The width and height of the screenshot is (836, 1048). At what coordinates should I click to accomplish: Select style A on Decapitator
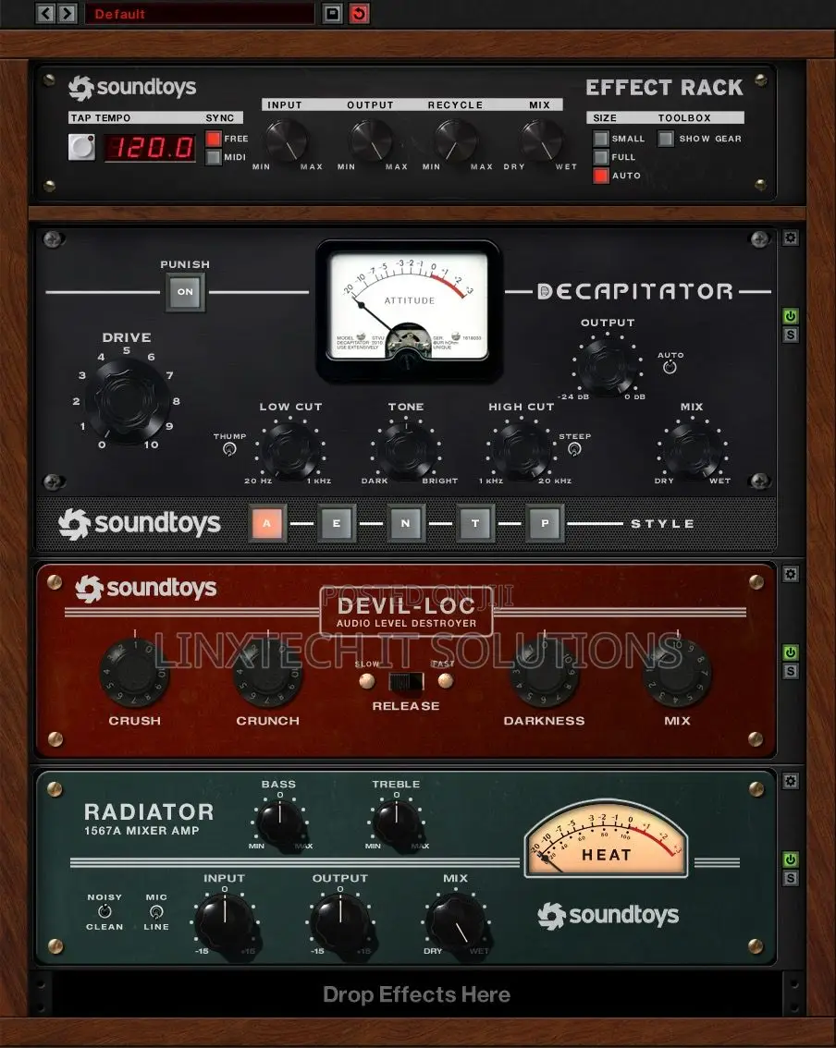(267, 523)
